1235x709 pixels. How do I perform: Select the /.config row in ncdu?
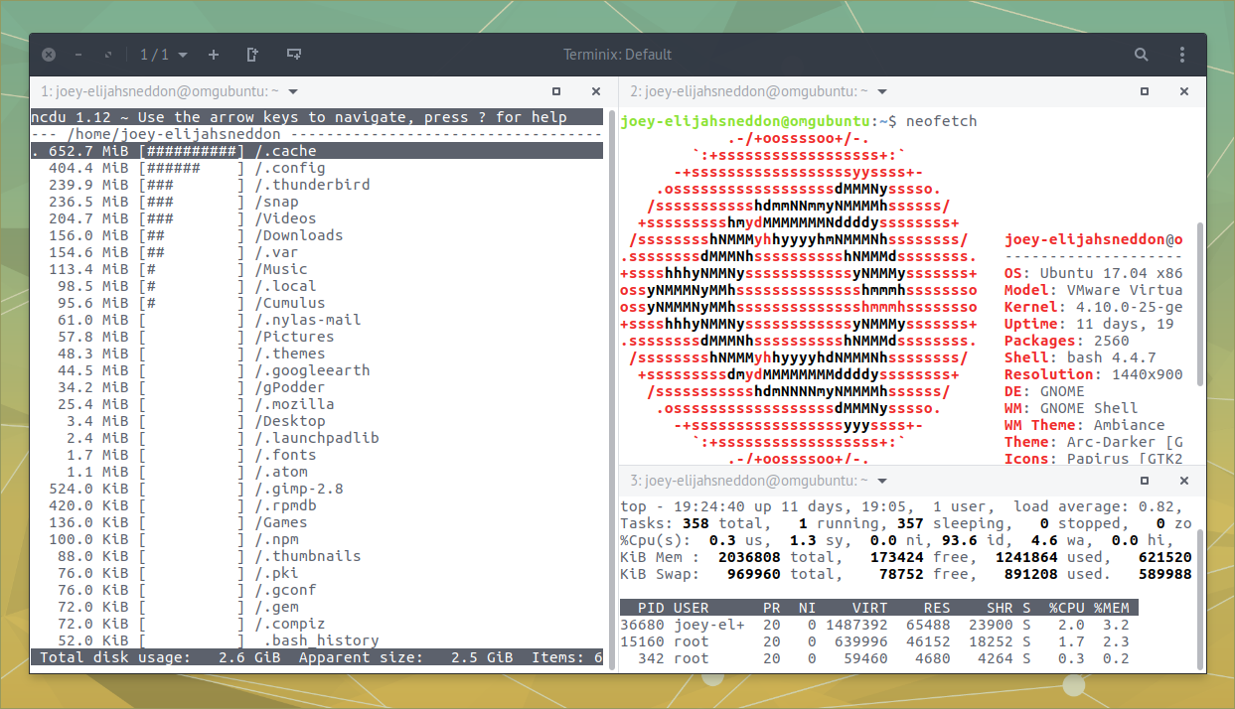click(x=317, y=168)
